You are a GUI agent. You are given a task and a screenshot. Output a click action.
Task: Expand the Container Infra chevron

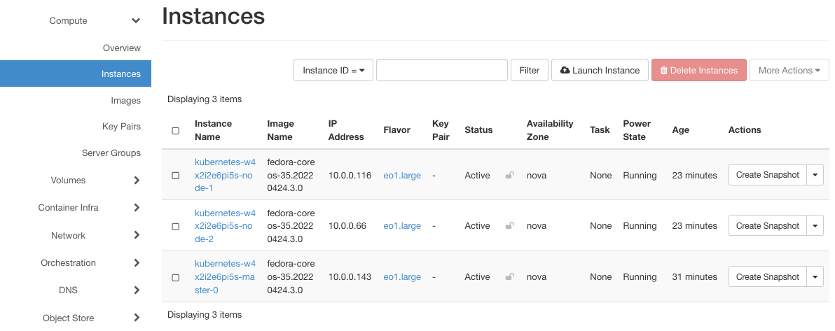[137, 208]
